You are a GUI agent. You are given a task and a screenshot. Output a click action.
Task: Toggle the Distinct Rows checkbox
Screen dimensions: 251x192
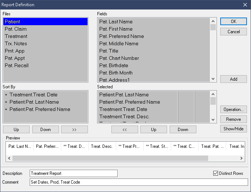pyautogui.click(x=215, y=173)
